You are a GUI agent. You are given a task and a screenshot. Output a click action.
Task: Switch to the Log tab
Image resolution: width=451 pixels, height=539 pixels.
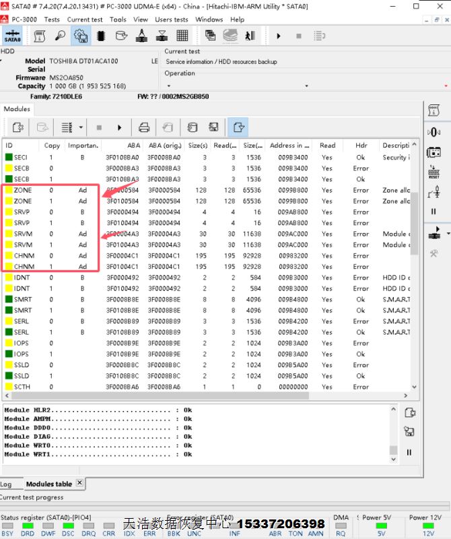[x=6, y=484]
